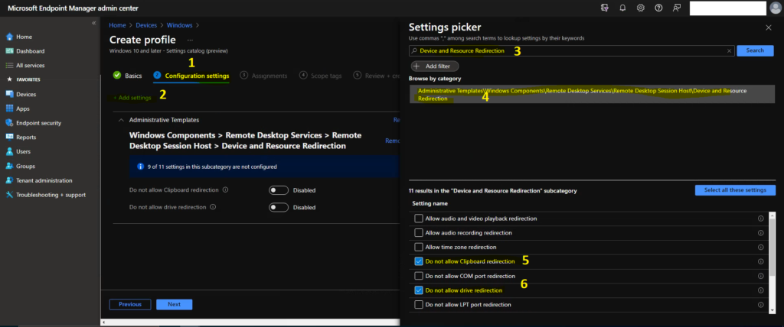Click info icon for Allow time zone redirection
Viewport: 784px width, 327px height.
pos(760,247)
